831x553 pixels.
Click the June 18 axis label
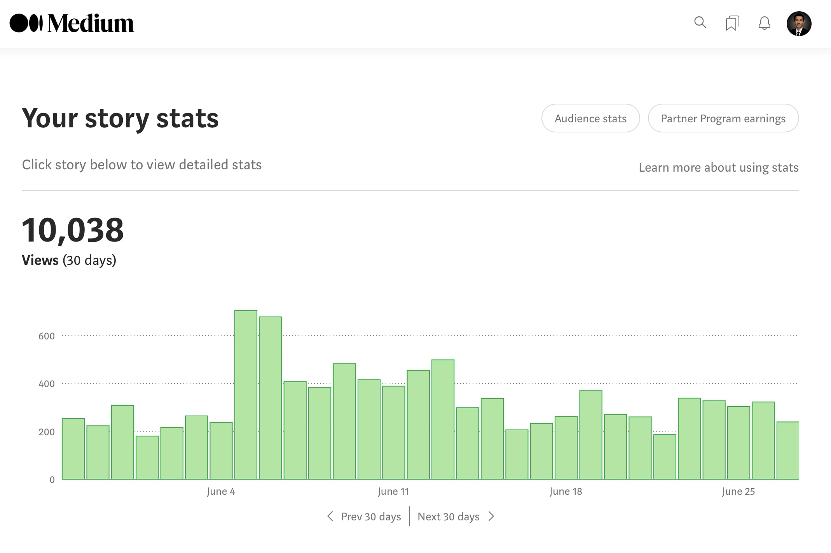566,491
